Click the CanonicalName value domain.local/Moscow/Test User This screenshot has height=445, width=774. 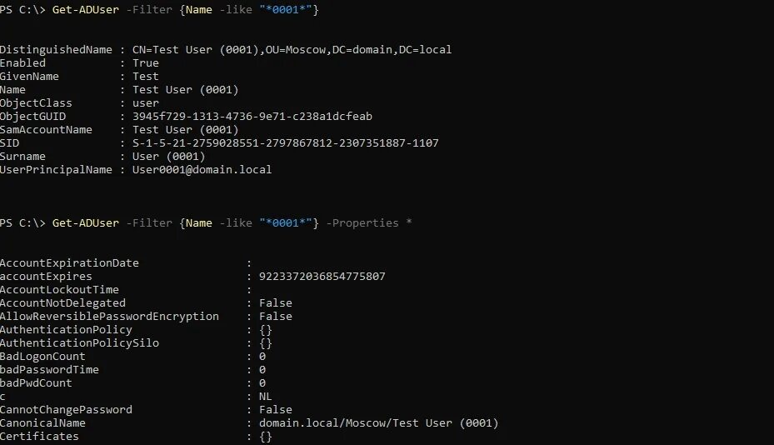378,422
